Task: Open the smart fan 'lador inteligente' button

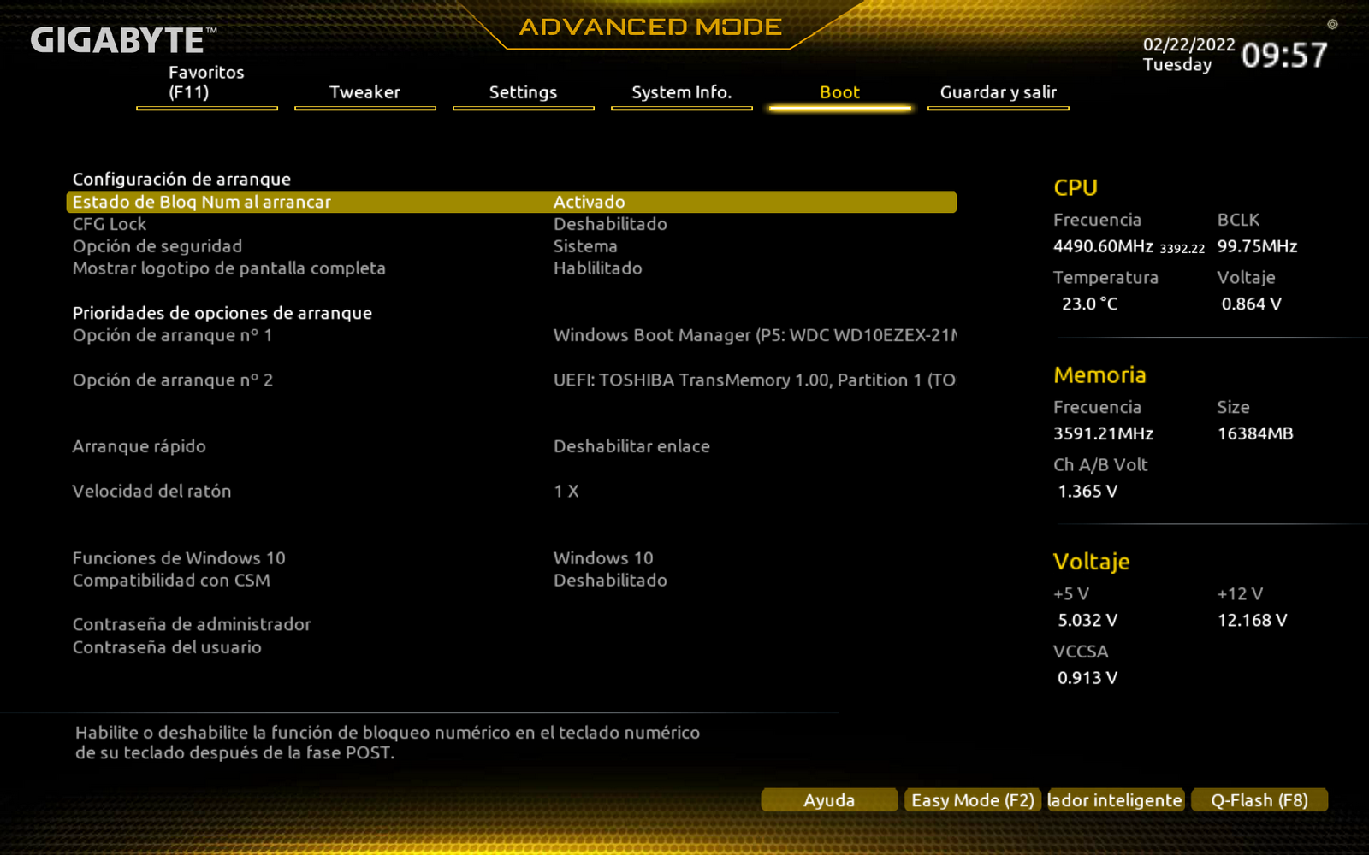Action: coord(1116,800)
